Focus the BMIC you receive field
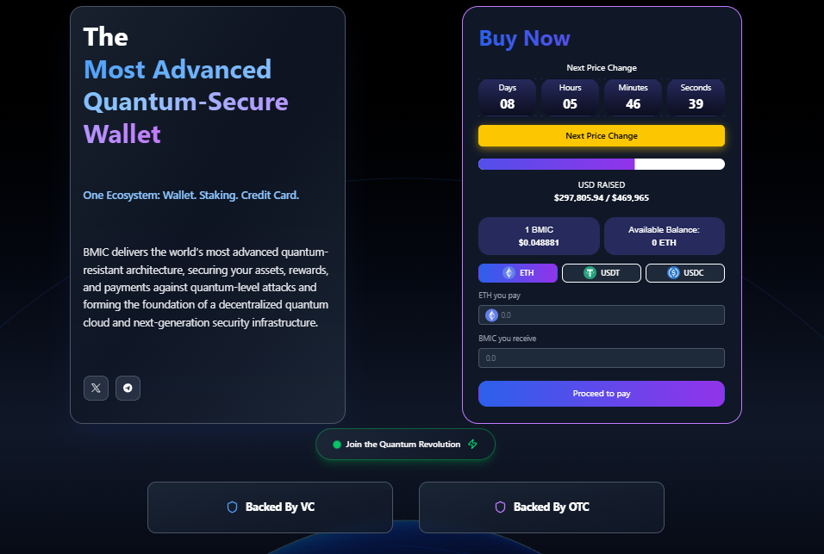The image size is (824, 554). tap(601, 358)
